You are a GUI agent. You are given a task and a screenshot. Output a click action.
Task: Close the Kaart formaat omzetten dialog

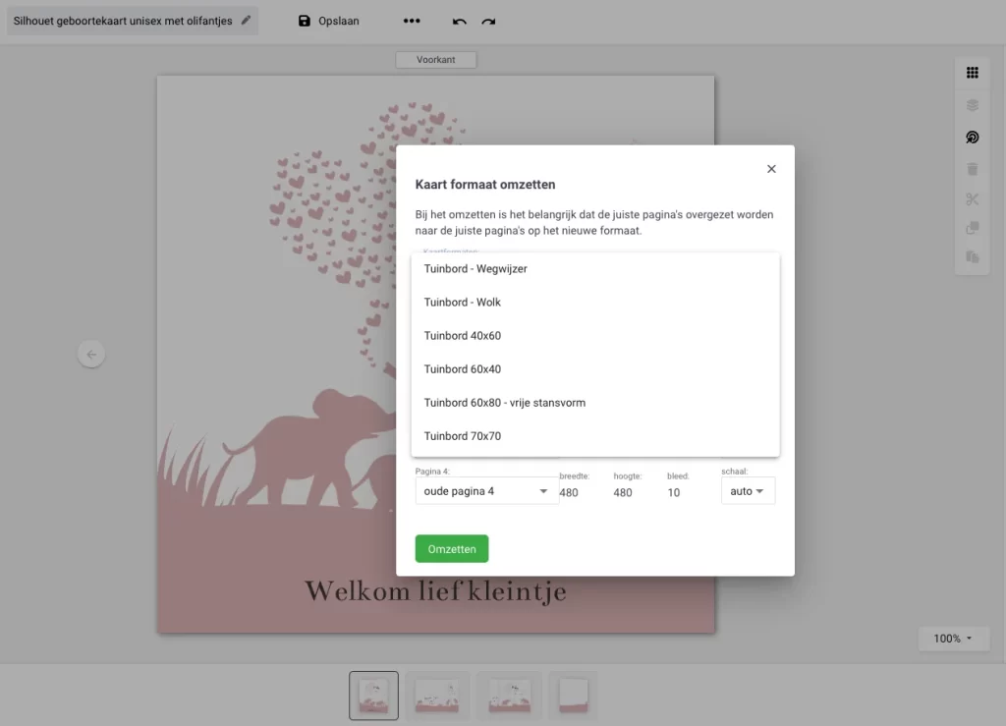point(771,169)
